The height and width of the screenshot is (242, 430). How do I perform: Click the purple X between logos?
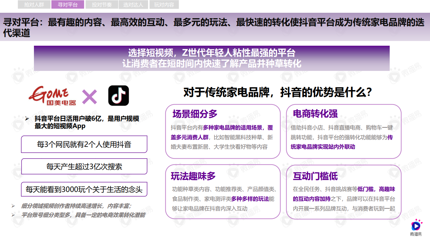(x=89, y=97)
